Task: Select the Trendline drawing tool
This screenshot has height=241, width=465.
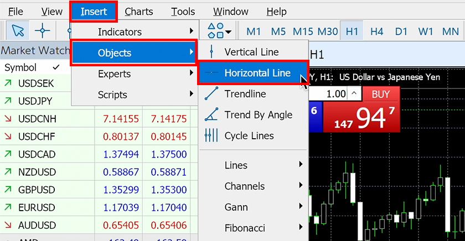Action: pyautogui.click(x=245, y=94)
